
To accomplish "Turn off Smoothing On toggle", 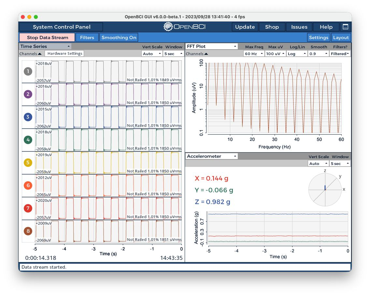I will tap(119, 37).
